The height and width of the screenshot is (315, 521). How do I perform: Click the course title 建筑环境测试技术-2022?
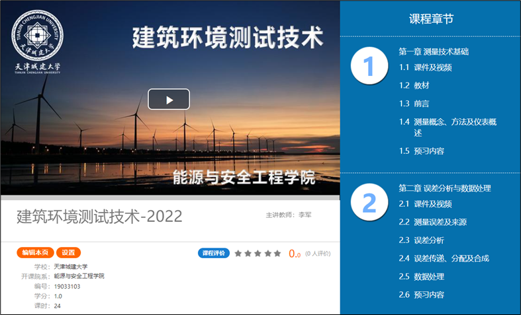[99, 217]
